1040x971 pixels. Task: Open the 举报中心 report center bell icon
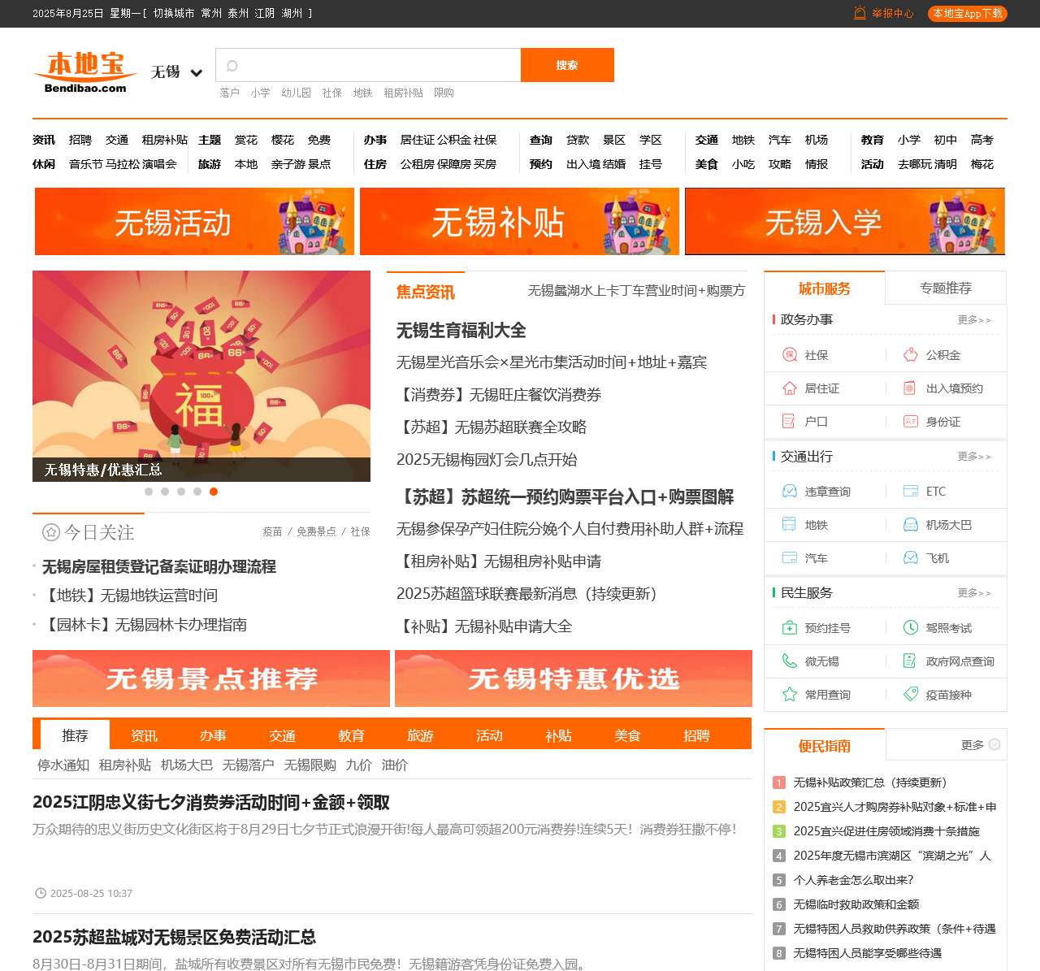[x=859, y=13]
